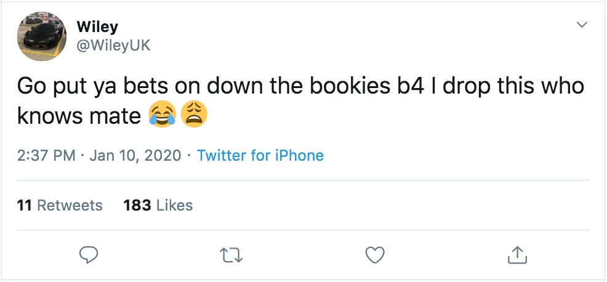
Task: Open the Wiley display name profile link
Action: click(97, 26)
